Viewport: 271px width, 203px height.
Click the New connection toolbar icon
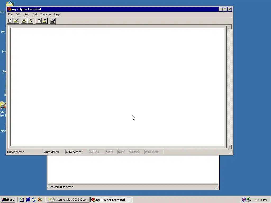point(10,21)
